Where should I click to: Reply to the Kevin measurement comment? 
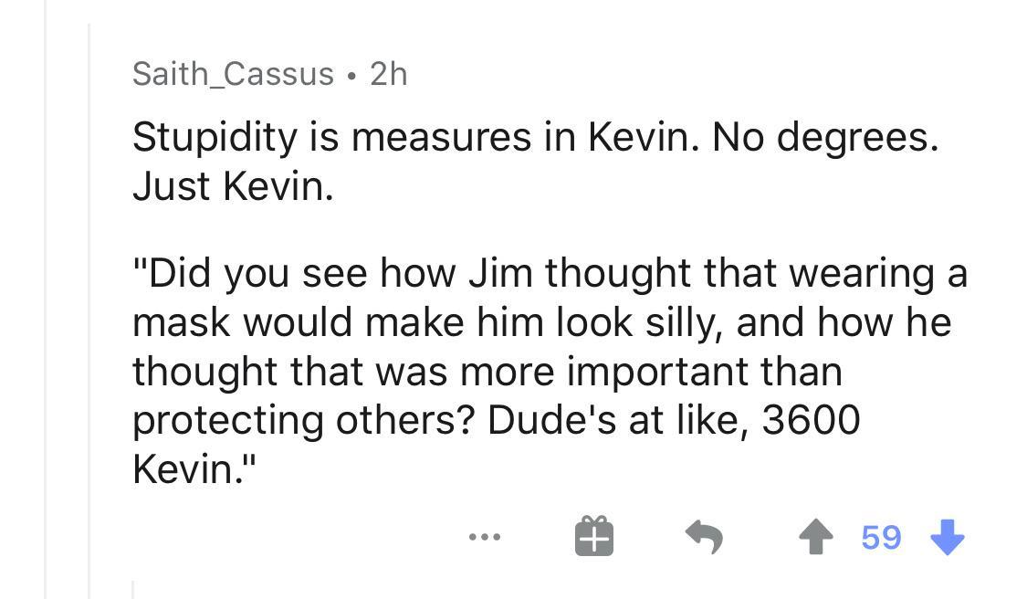pyautogui.click(x=702, y=537)
